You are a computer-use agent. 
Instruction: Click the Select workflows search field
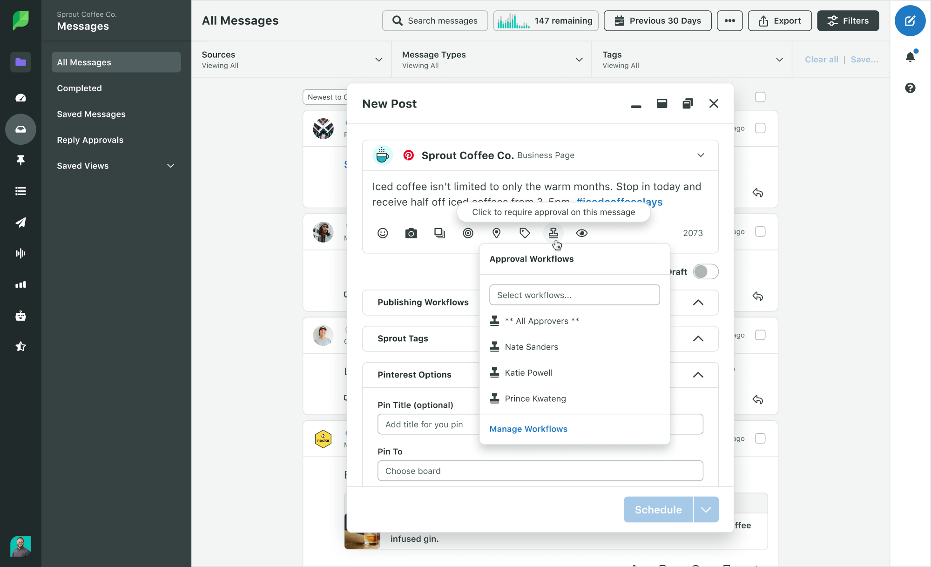[x=574, y=295]
